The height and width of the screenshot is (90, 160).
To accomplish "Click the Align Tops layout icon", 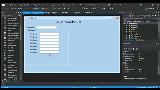I will click(84, 9).
